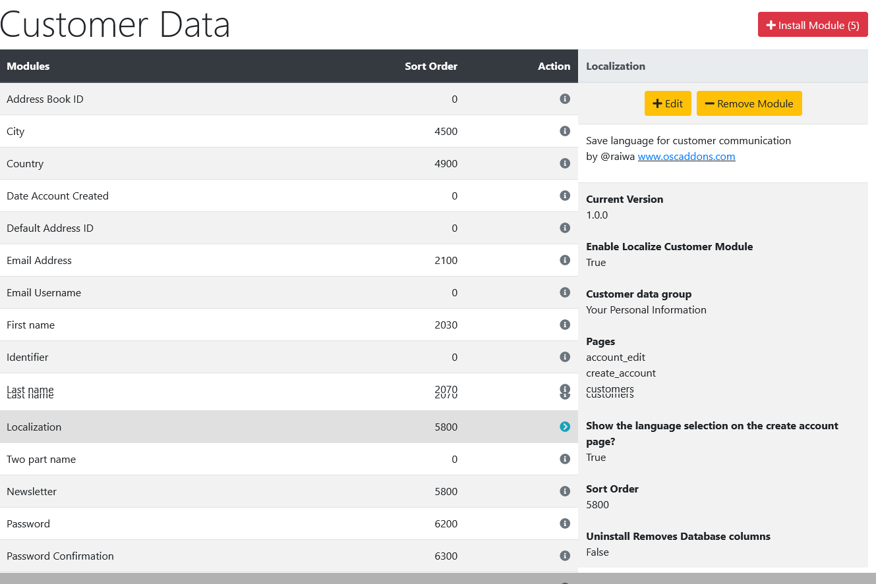Click Localization module name in list
This screenshot has height=584, width=876.
(34, 427)
